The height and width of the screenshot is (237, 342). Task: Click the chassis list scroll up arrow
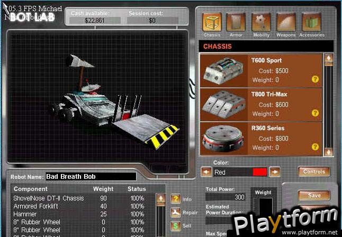click(x=329, y=58)
